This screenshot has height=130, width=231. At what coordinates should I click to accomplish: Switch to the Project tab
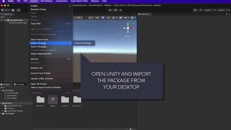5,84
